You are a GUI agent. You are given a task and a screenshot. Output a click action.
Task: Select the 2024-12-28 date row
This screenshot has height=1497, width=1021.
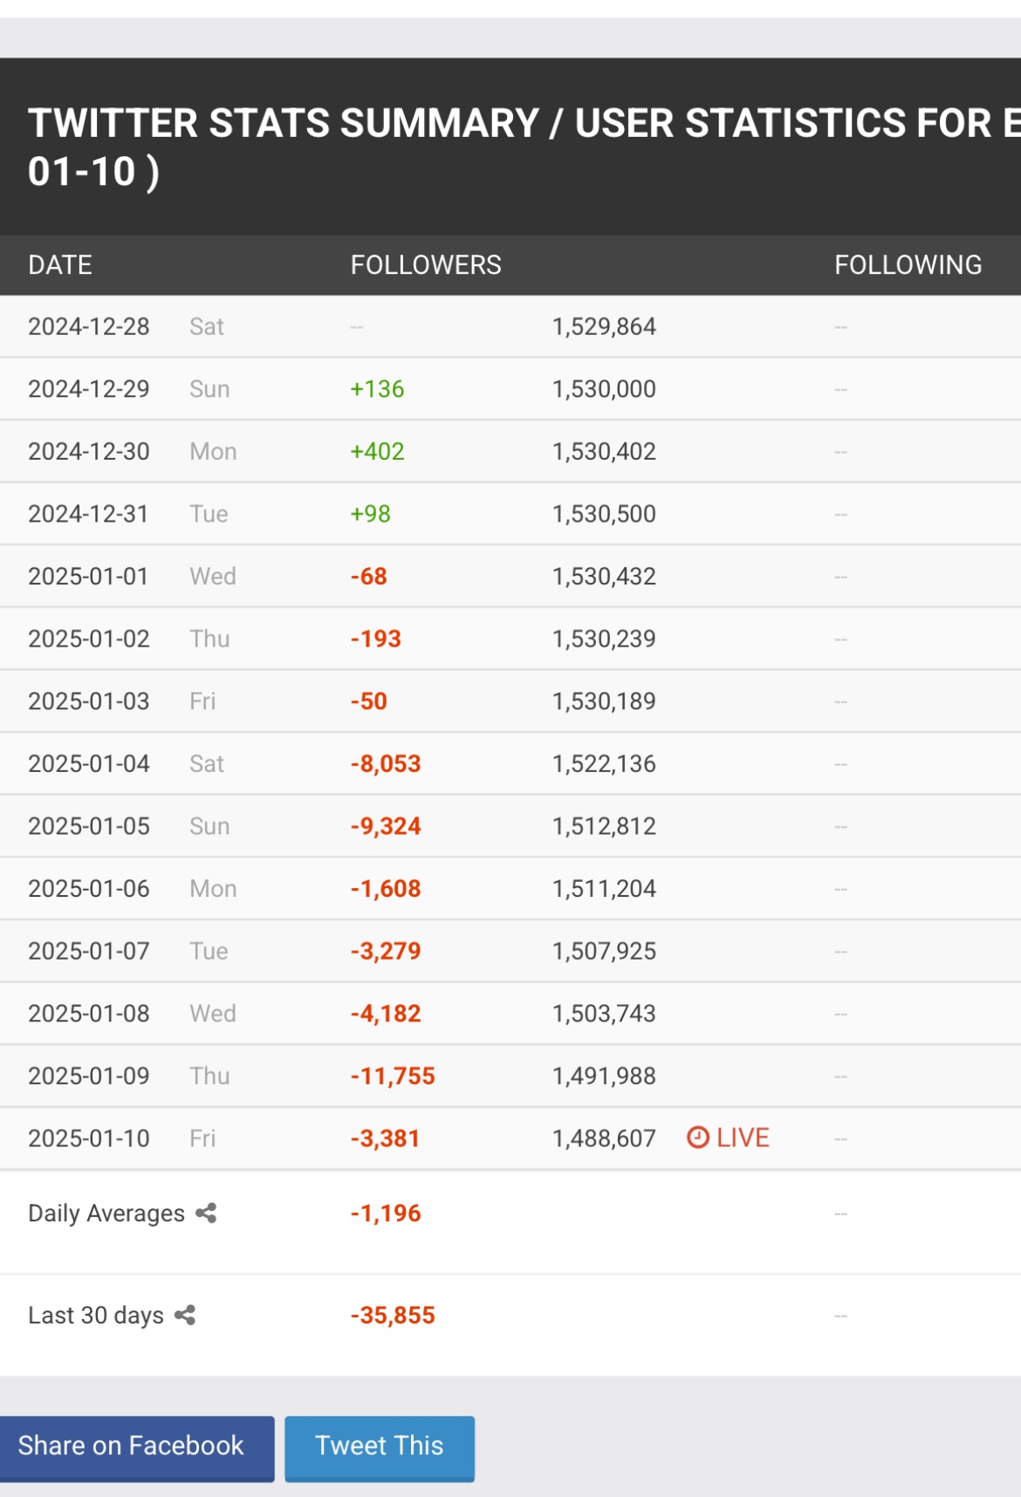coord(89,327)
